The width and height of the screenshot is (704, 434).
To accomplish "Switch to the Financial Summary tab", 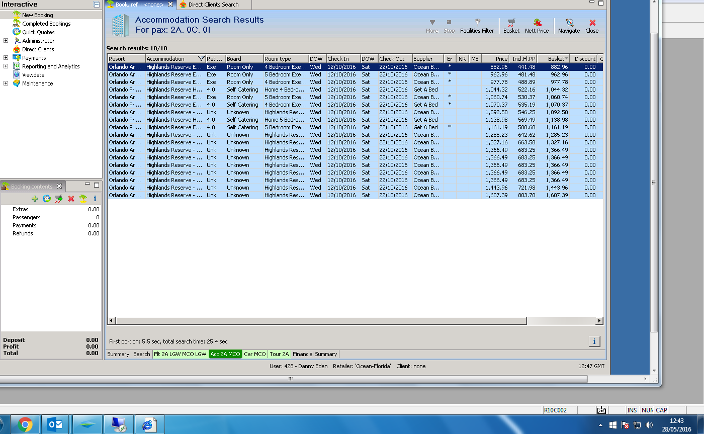I will (x=315, y=354).
